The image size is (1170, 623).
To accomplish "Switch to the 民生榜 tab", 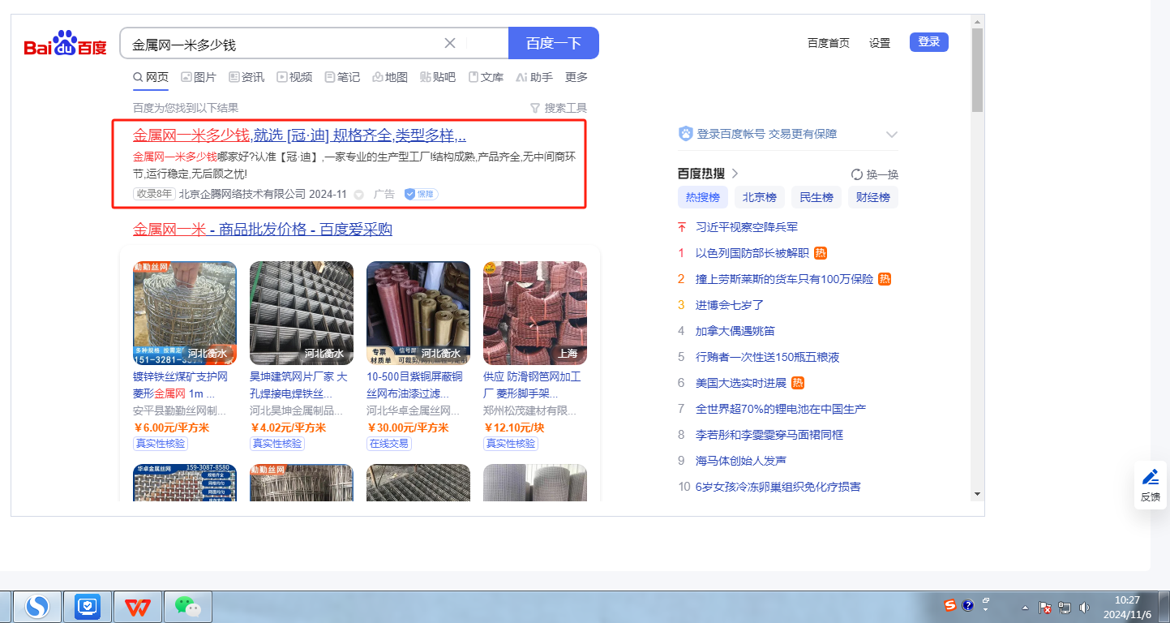I will [x=816, y=197].
